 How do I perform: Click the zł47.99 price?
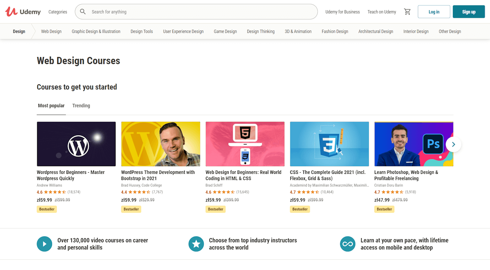click(x=382, y=200)
